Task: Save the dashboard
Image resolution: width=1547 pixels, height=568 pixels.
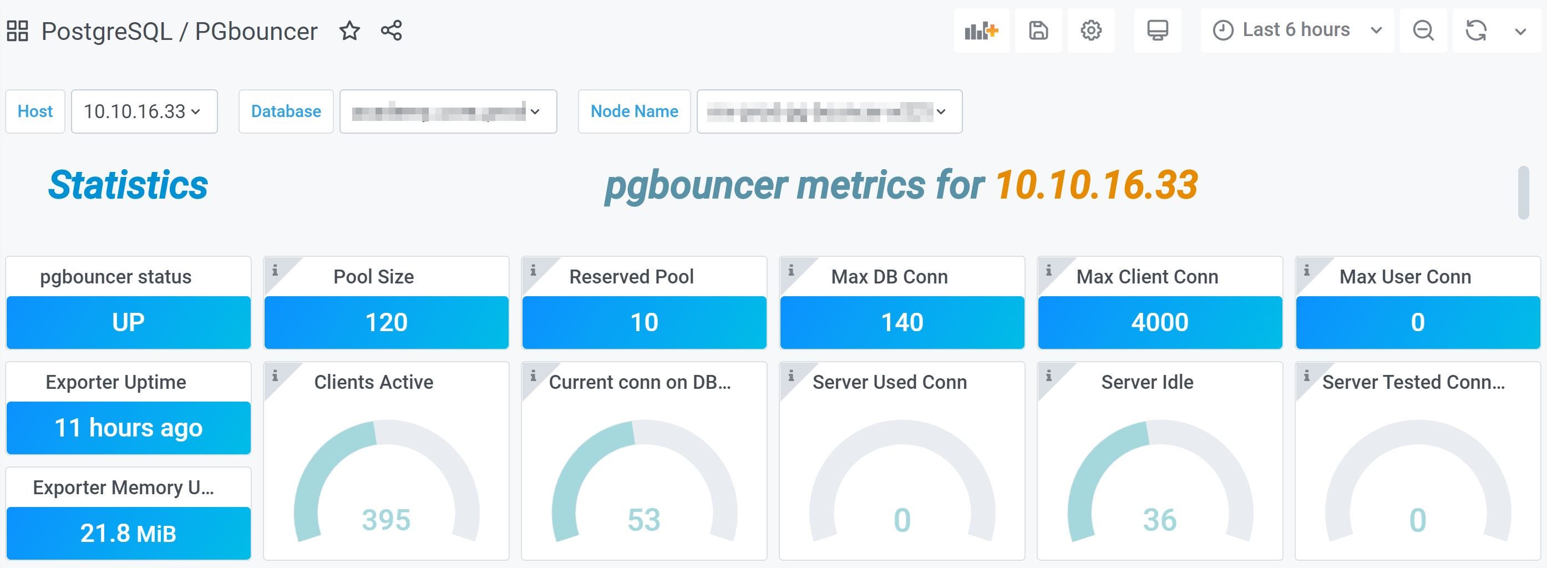Action: [x=1038, y=30]
